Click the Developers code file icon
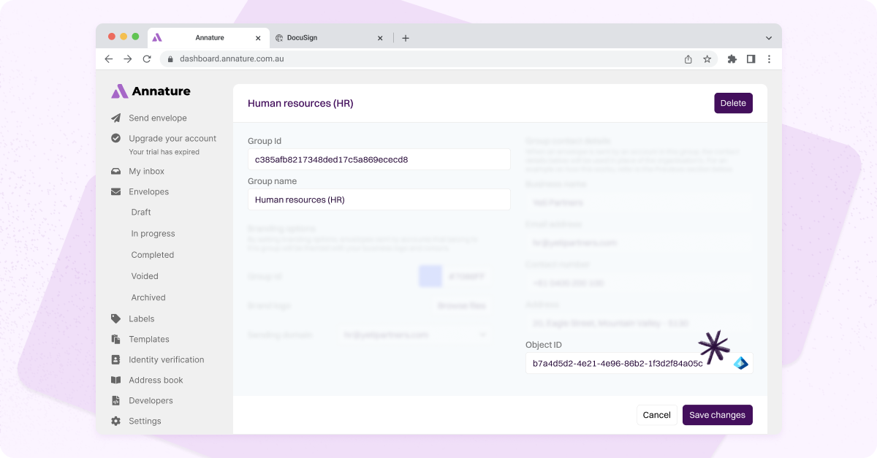The width and height of the screenshot is (877, 458). 115,400
